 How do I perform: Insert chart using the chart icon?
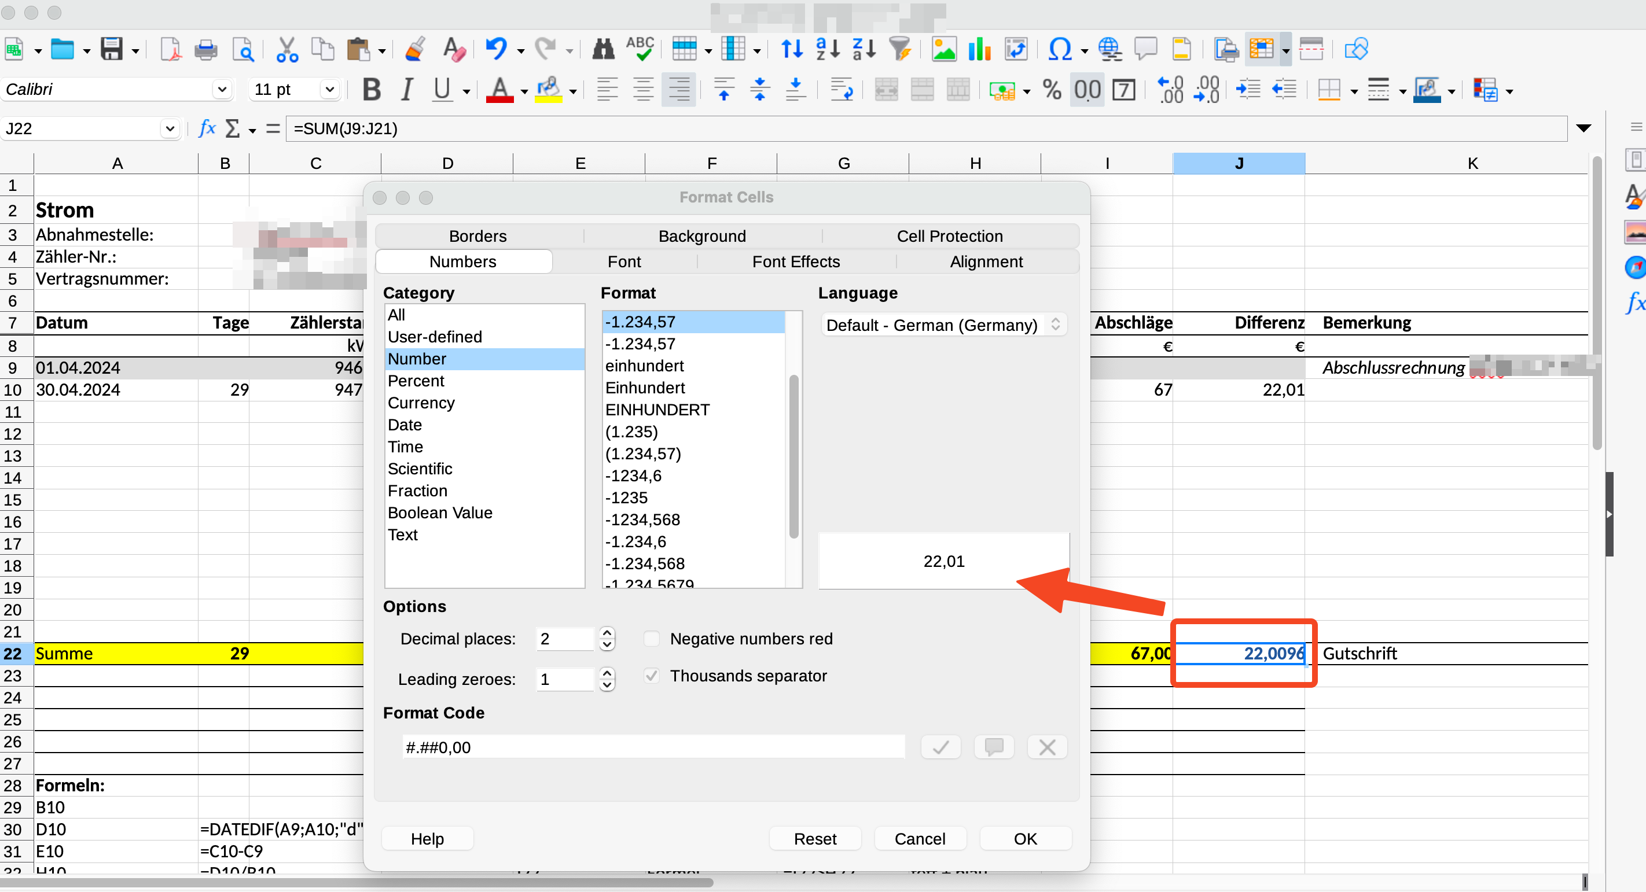click(x=979, y=49)
